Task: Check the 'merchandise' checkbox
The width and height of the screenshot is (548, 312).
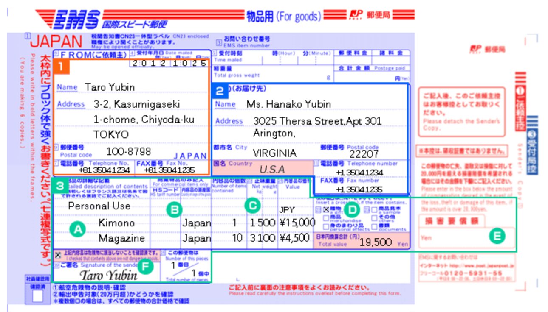Action: pos(326,218)
